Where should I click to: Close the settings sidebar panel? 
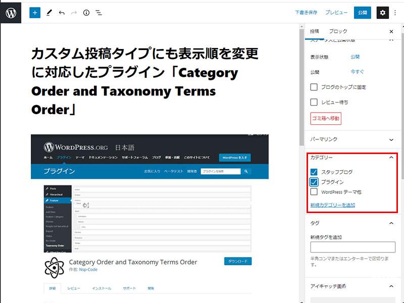click(x=391, y=31)
